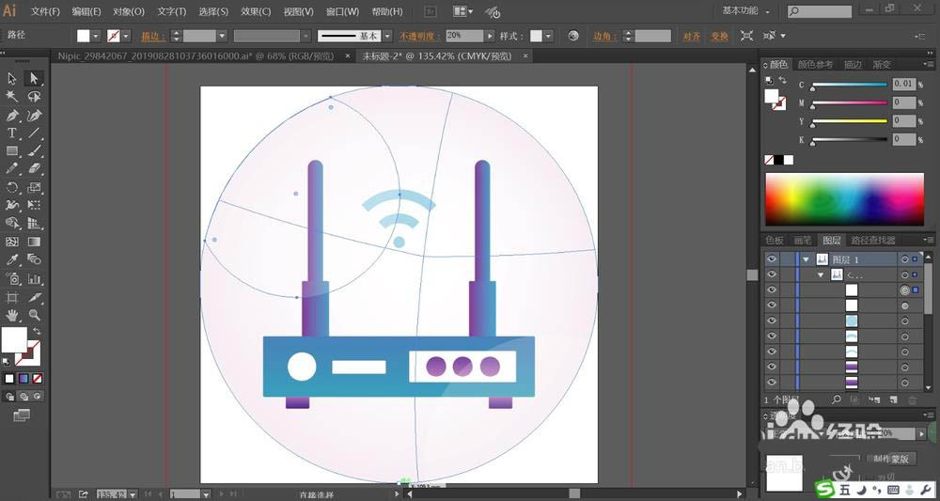Click the target circle on 图层 1 row
940x501 pixels.
pos(904,258)
